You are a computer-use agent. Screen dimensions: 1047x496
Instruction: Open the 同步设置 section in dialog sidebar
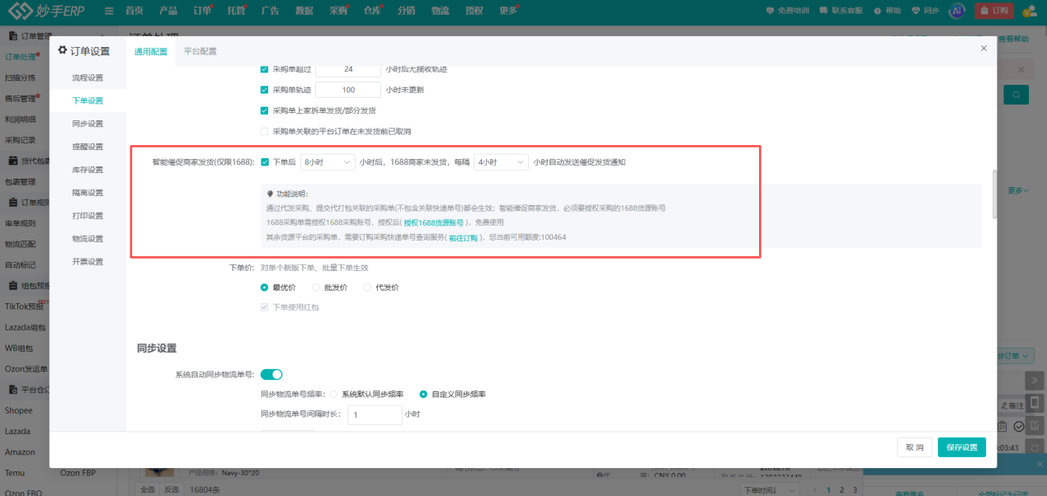[x=87, y=124]
